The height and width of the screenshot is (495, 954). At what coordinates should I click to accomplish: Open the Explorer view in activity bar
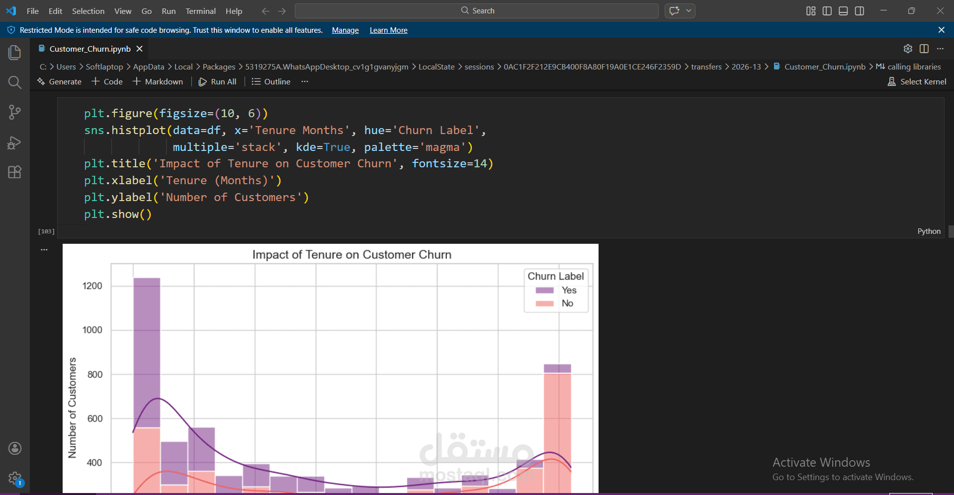coord(15,52)
